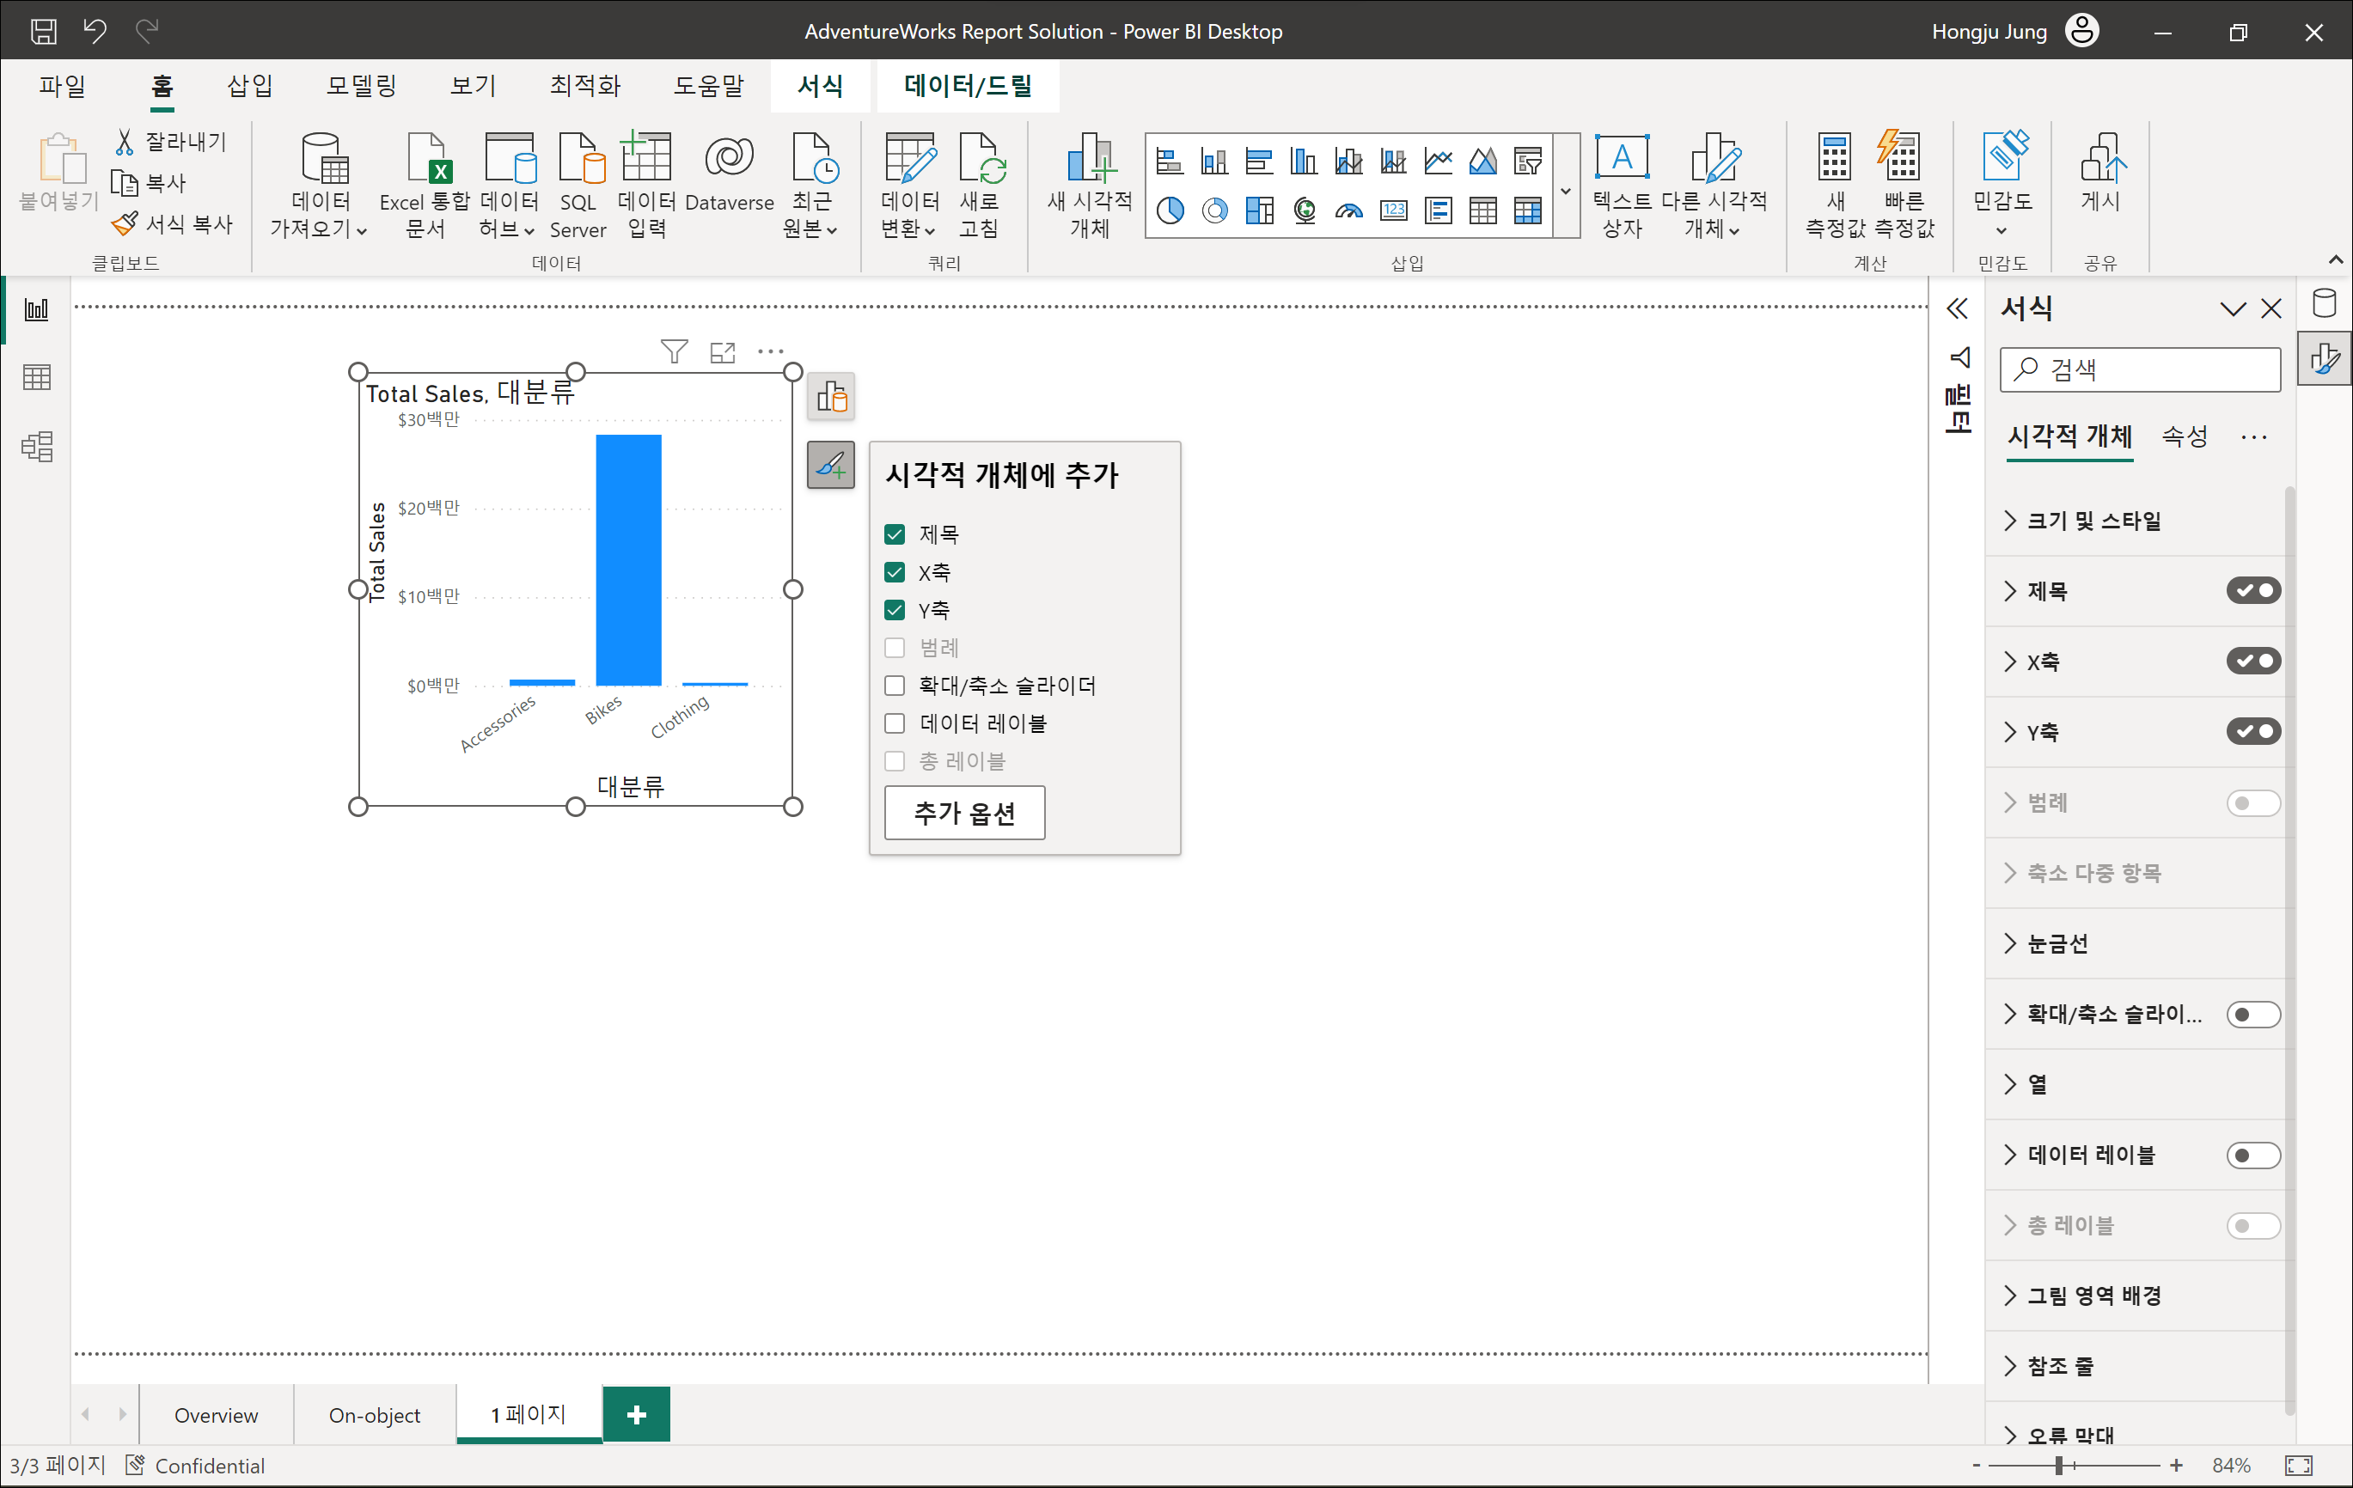Click the 추가 옵션 button
Screen dimensions: 2353x1488
(x=963, y=813)
